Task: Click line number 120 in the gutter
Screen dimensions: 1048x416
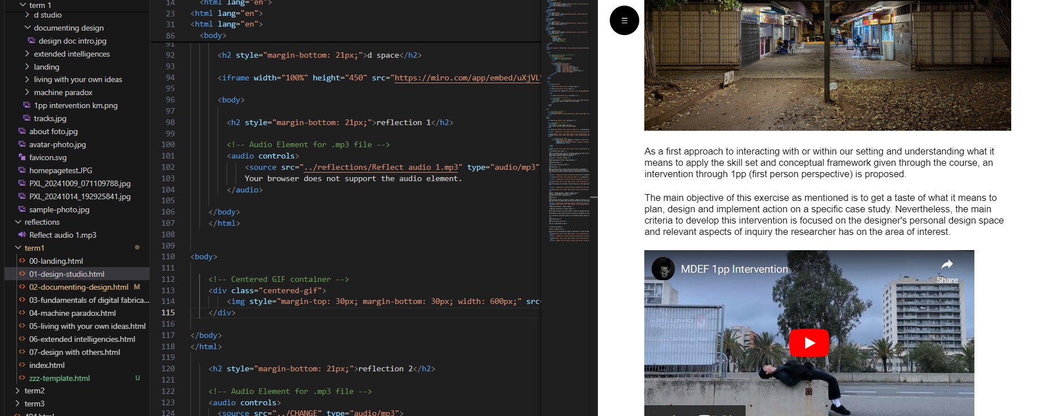Action: tap(168, 368)
